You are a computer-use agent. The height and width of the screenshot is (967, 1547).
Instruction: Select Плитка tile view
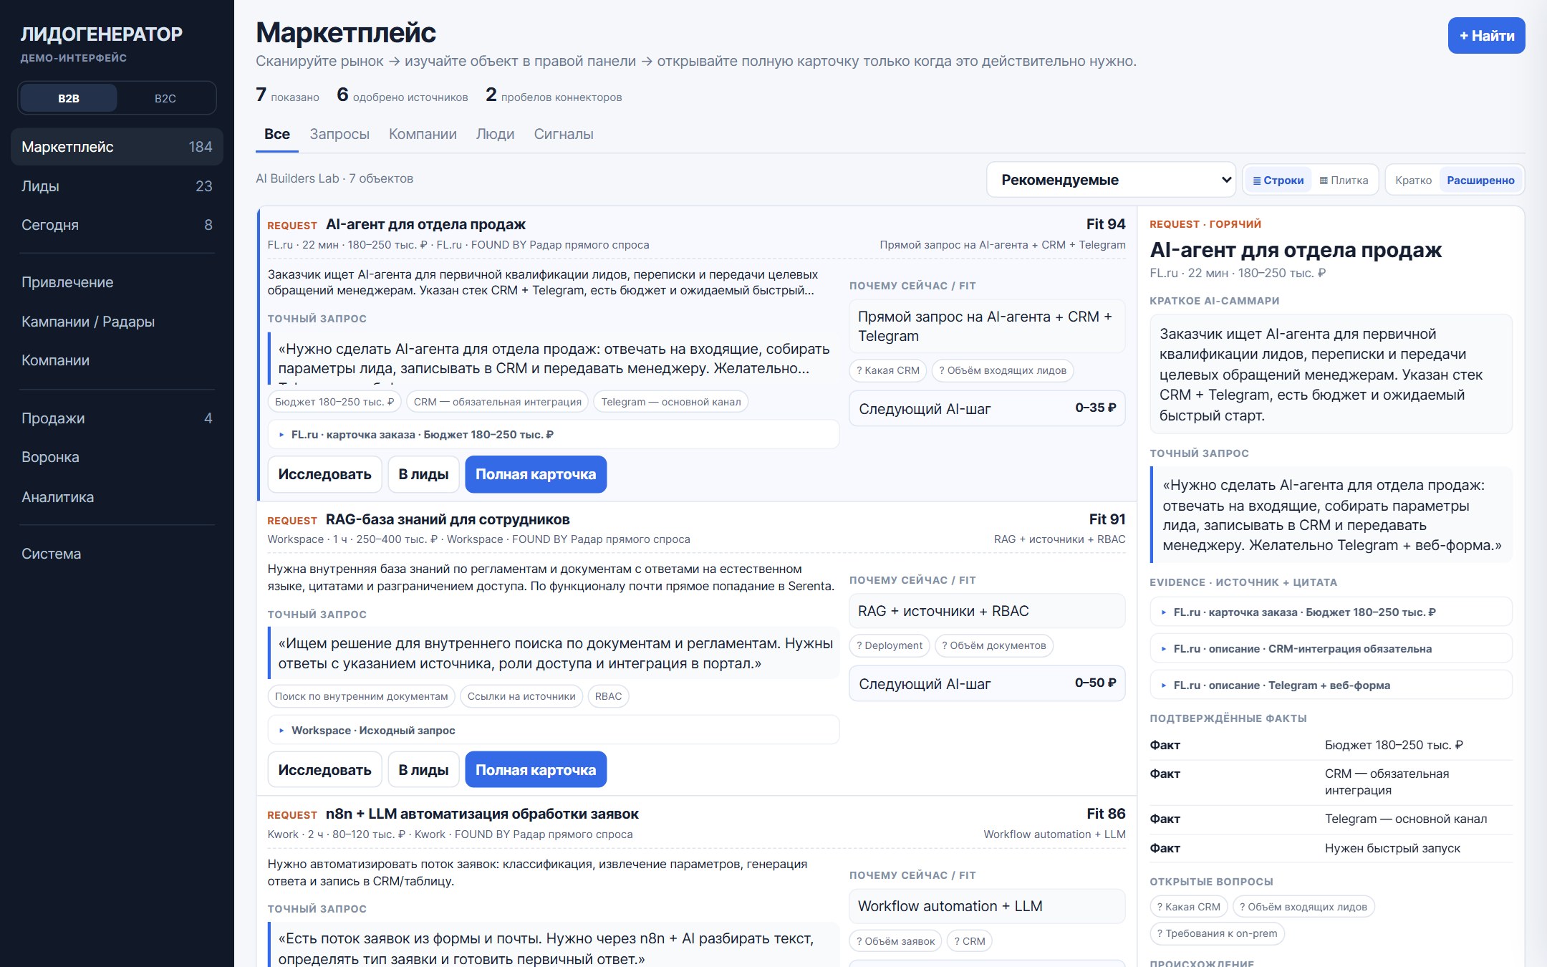click(x=1344, y=181)
